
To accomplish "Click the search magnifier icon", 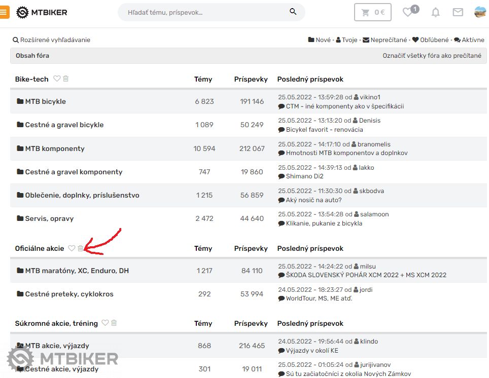I will pos(293,12).
